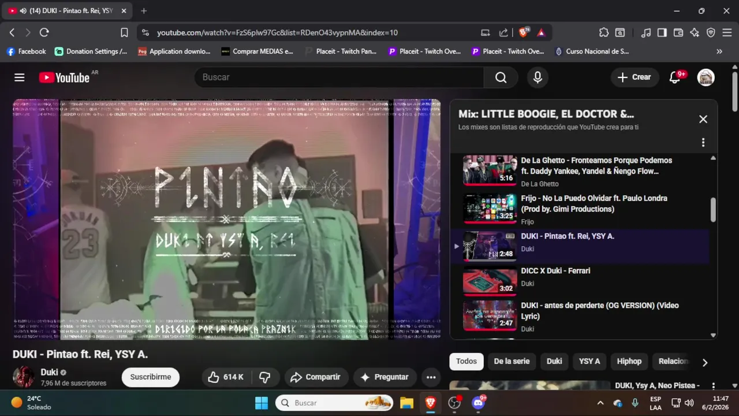Open Brave playlist music note icon
This screenshot has width=739, height=416.
click(x=646, y=33)
